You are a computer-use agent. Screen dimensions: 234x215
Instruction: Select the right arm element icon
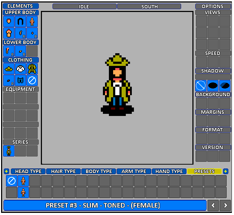(20, 33)
